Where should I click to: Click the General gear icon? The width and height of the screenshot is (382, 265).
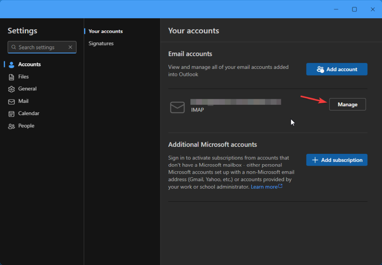coord(11,89)
